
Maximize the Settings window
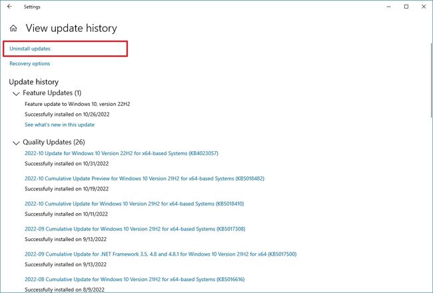click(x=406, y=7)
